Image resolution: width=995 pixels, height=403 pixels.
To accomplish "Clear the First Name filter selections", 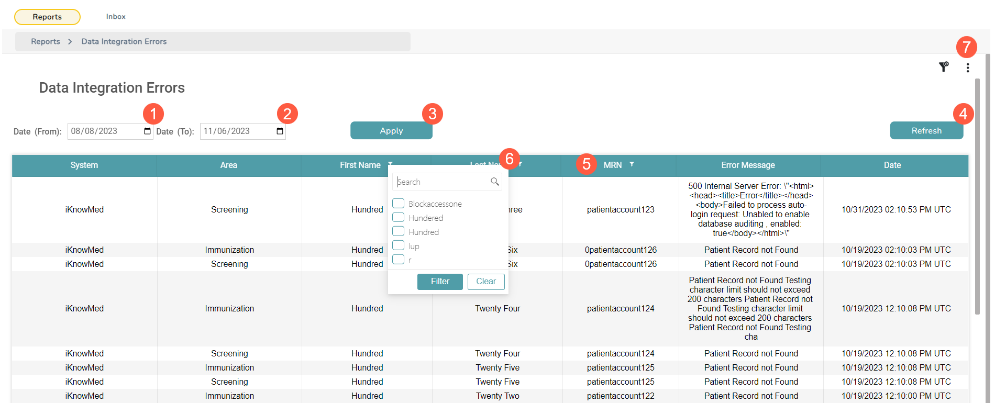I will (485, 282).
